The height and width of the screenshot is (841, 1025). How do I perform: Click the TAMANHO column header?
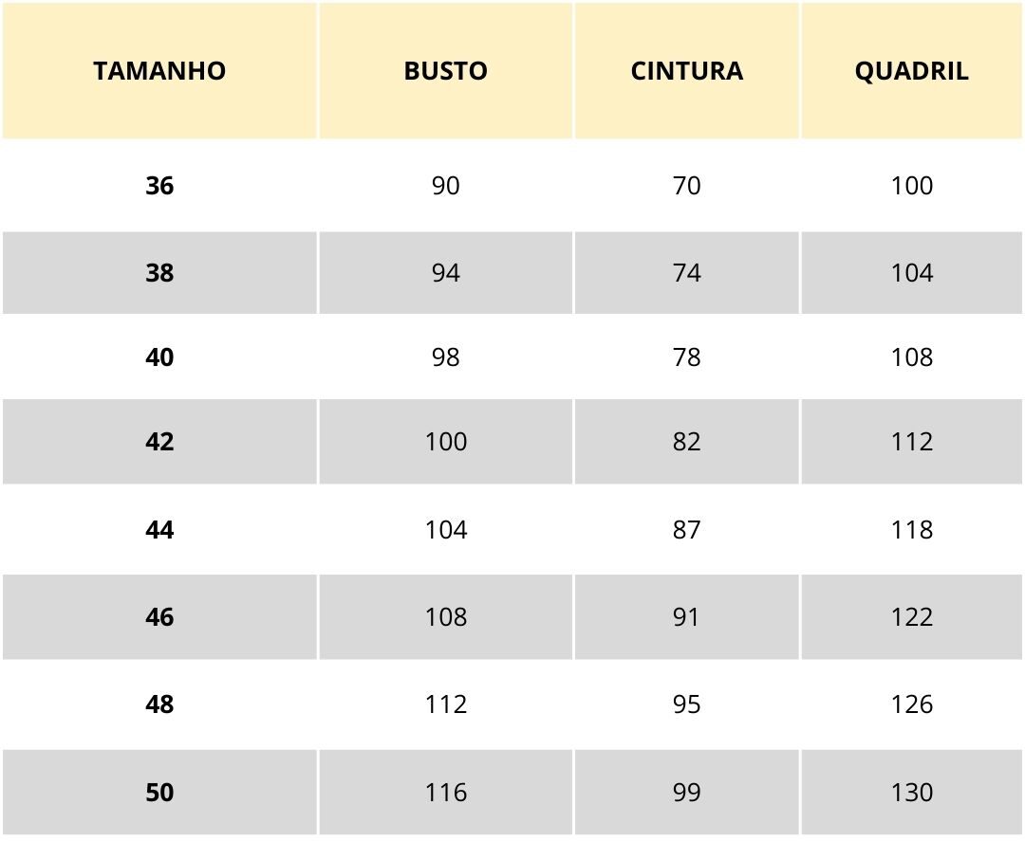pos(159,71)
